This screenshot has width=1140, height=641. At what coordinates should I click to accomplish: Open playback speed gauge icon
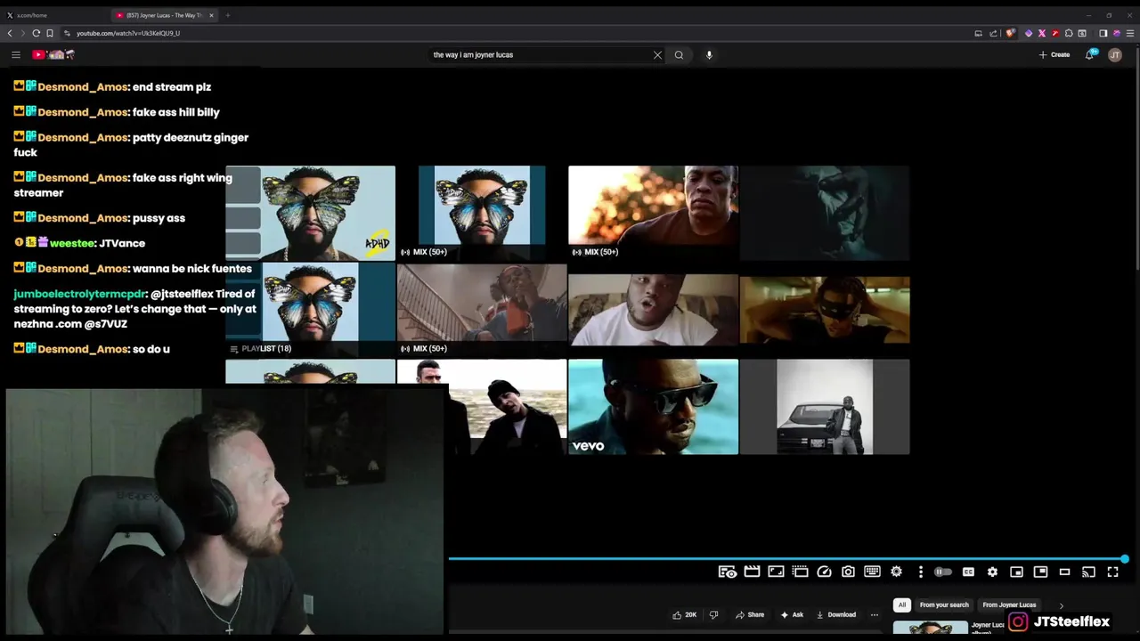pos(824,572)
